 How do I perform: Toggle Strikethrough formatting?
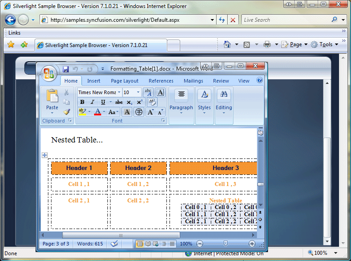119,102
